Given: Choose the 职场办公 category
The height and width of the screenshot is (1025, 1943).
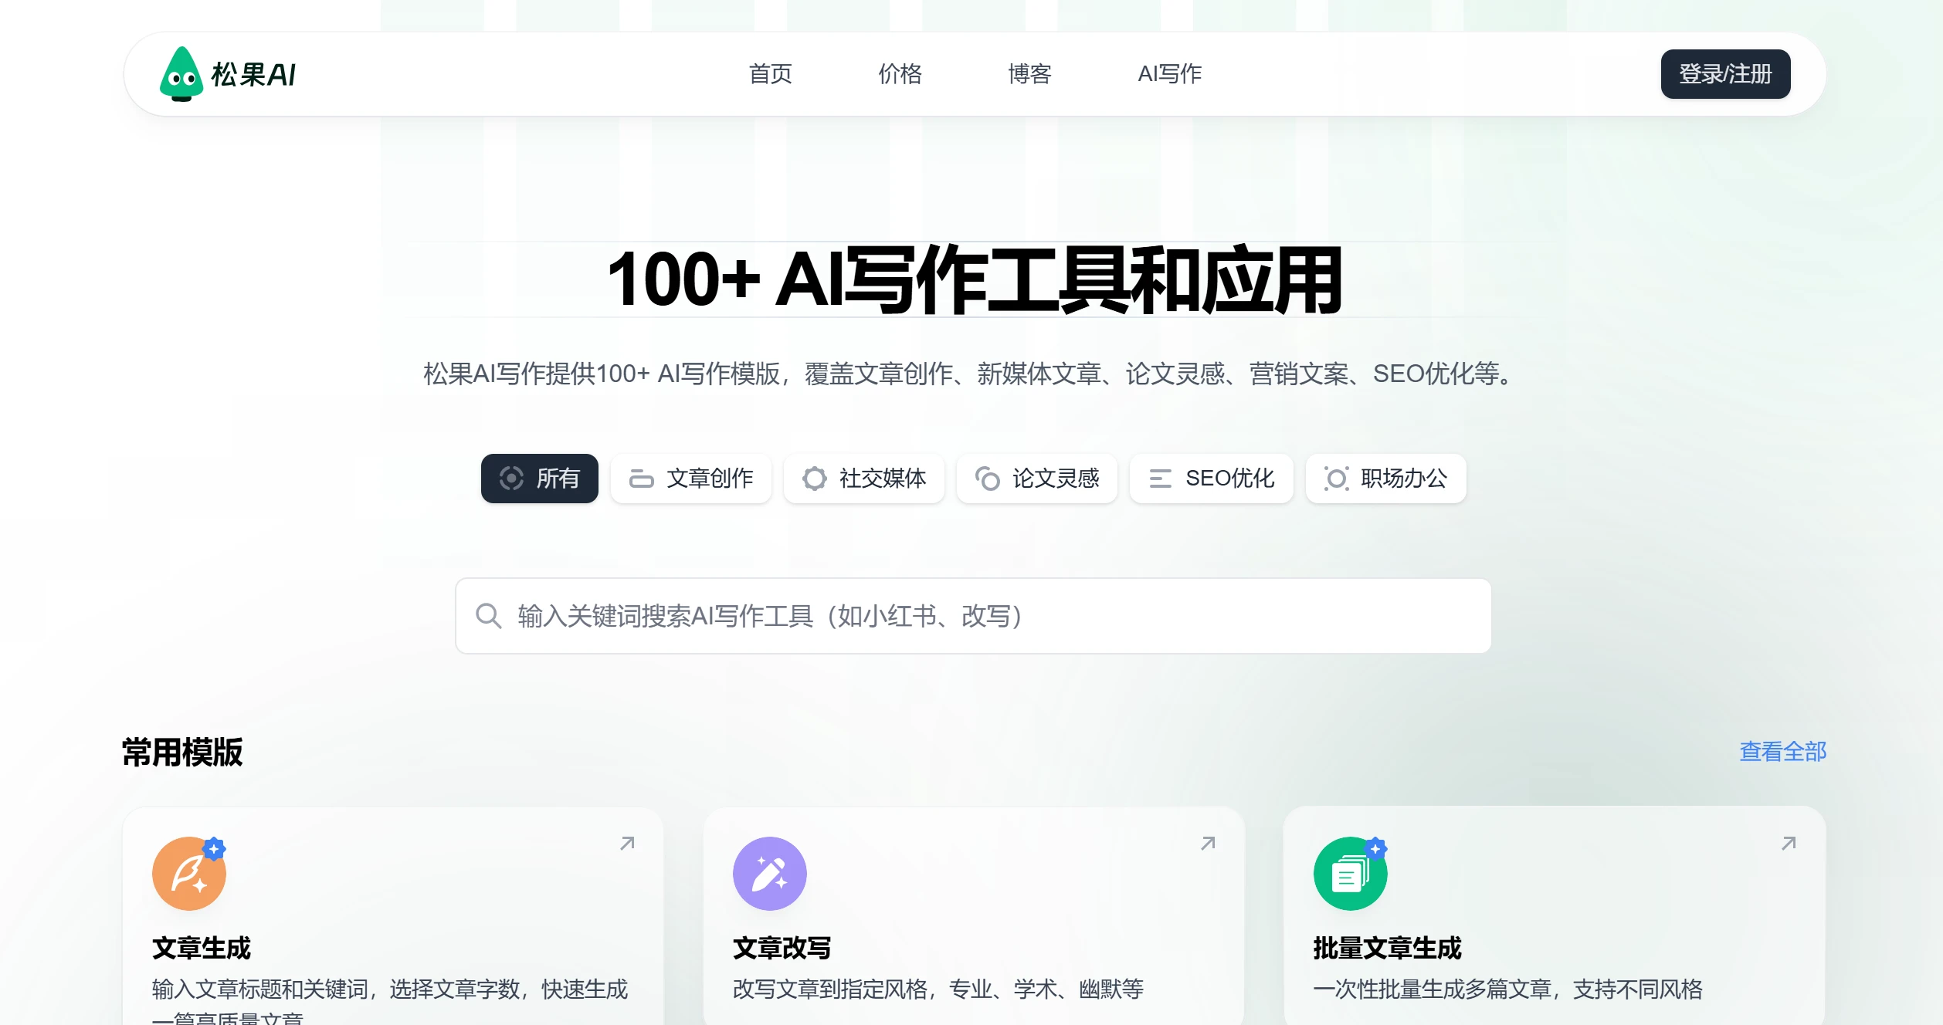Looking at the screenshot, I should (1385, 479).
